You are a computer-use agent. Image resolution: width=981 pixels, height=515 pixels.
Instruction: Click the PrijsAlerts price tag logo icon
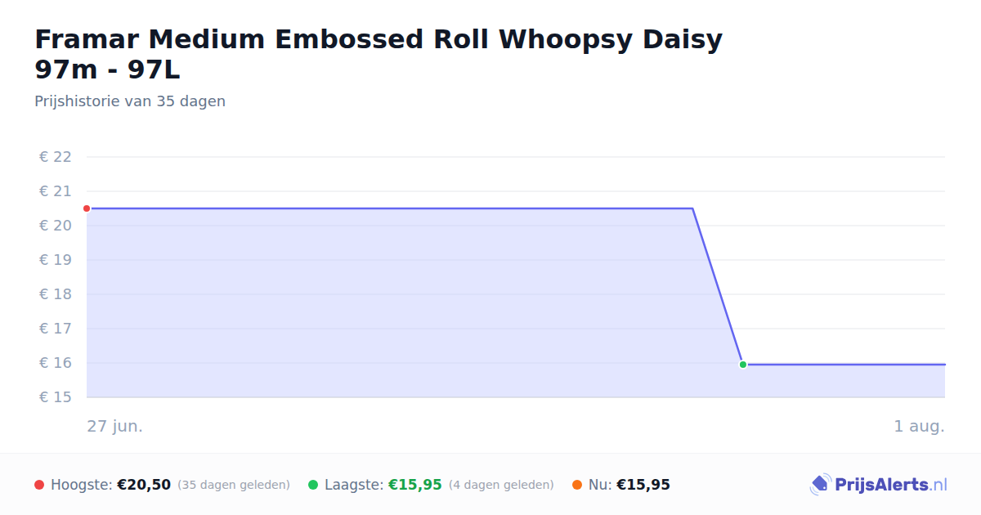coord(821,485)
